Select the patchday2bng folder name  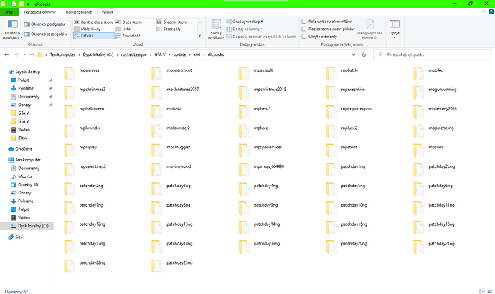[x=442, y=166]
